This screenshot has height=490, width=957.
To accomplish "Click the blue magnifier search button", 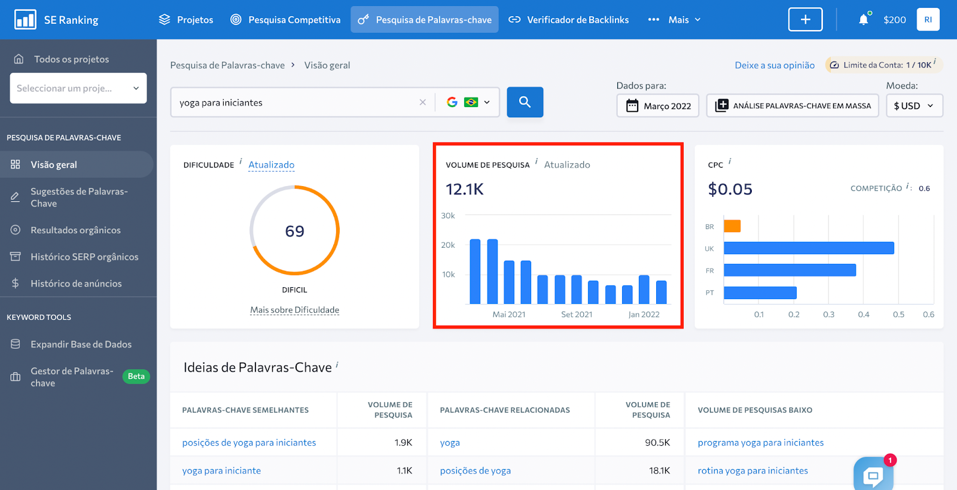I will click(525, 102).
